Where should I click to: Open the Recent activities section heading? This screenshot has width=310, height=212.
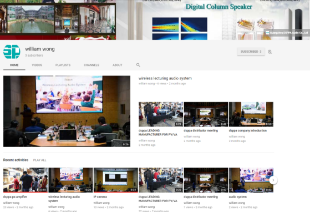click(16, 160)
